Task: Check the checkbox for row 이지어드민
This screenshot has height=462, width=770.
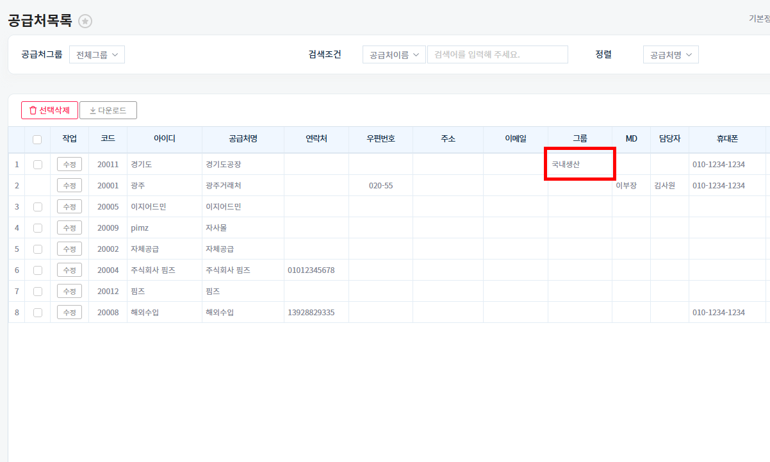Action: point(38,207)
